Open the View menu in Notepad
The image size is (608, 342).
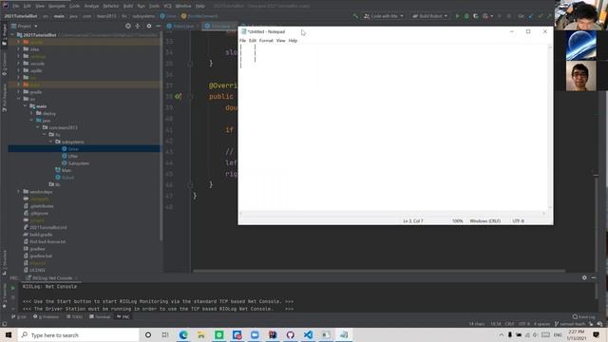pos(281,40)
